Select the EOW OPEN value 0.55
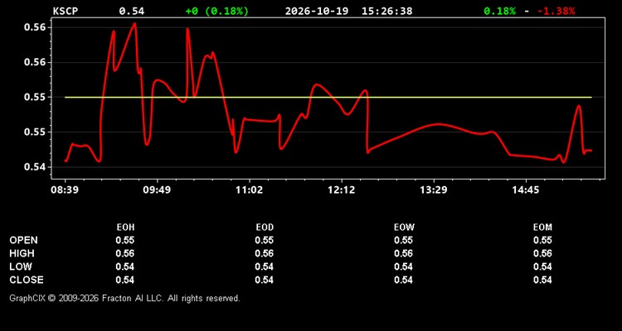 [x=403, y=240]
